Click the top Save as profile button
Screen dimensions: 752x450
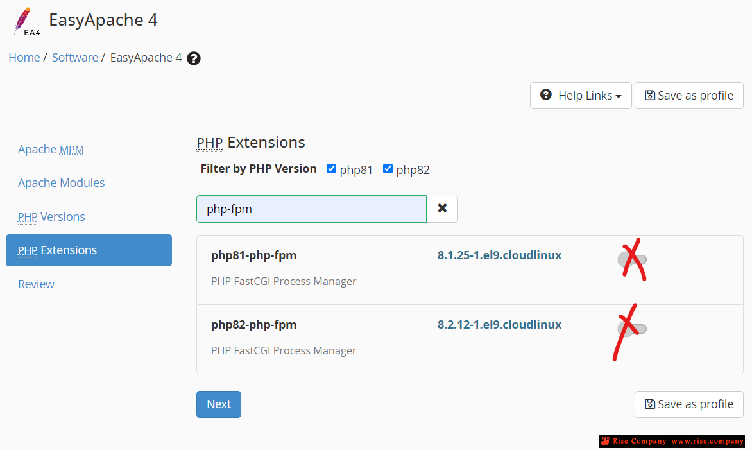pyautogui.click(x=688, y=96)
